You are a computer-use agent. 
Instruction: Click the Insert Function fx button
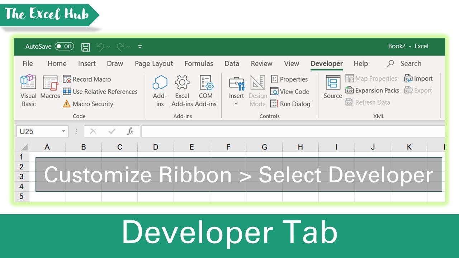(130, 131)
